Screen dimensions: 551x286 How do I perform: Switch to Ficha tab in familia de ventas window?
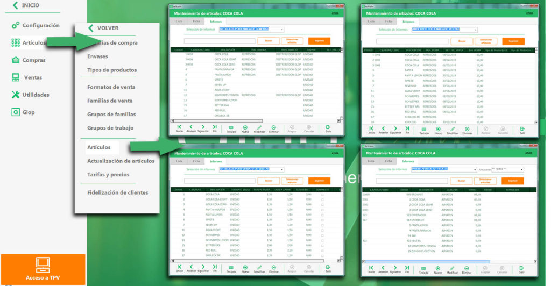point(388,22)
